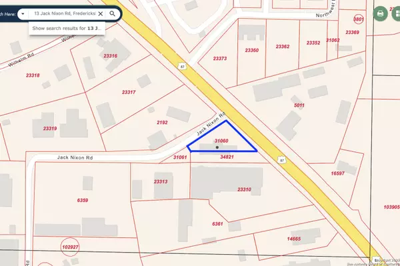Screen dimensions: 400x266
Task: Click the magnifying glass search icon
Action: 112,14
